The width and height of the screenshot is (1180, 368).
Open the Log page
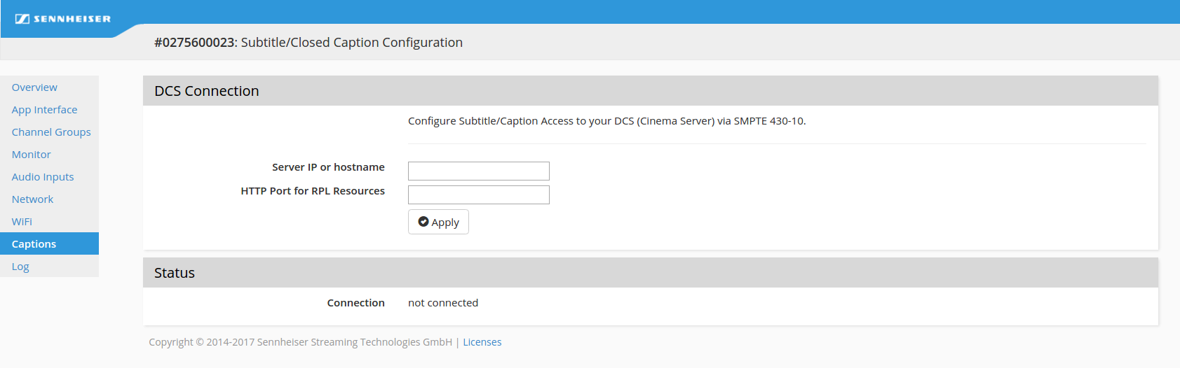(x=20, y=267)
